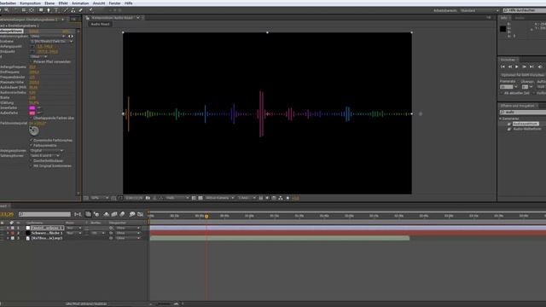Open the Außenfarbe color swatch
The height and width of the screenshot is (307, 546).
tap(32, 113)
